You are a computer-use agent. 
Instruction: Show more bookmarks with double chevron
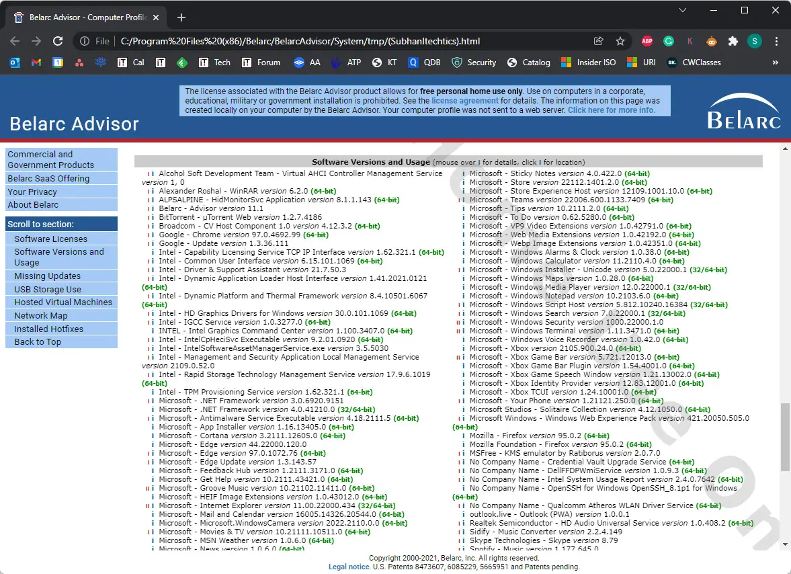pos(776,63)
